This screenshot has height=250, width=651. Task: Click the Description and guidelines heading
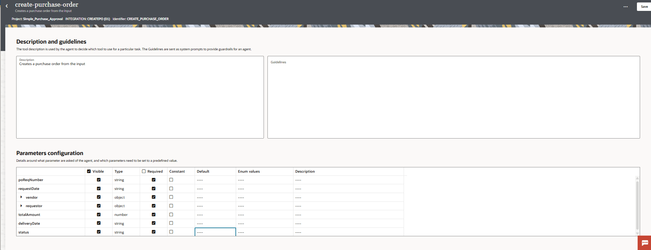pyautogui.click(x=51, y=42)
